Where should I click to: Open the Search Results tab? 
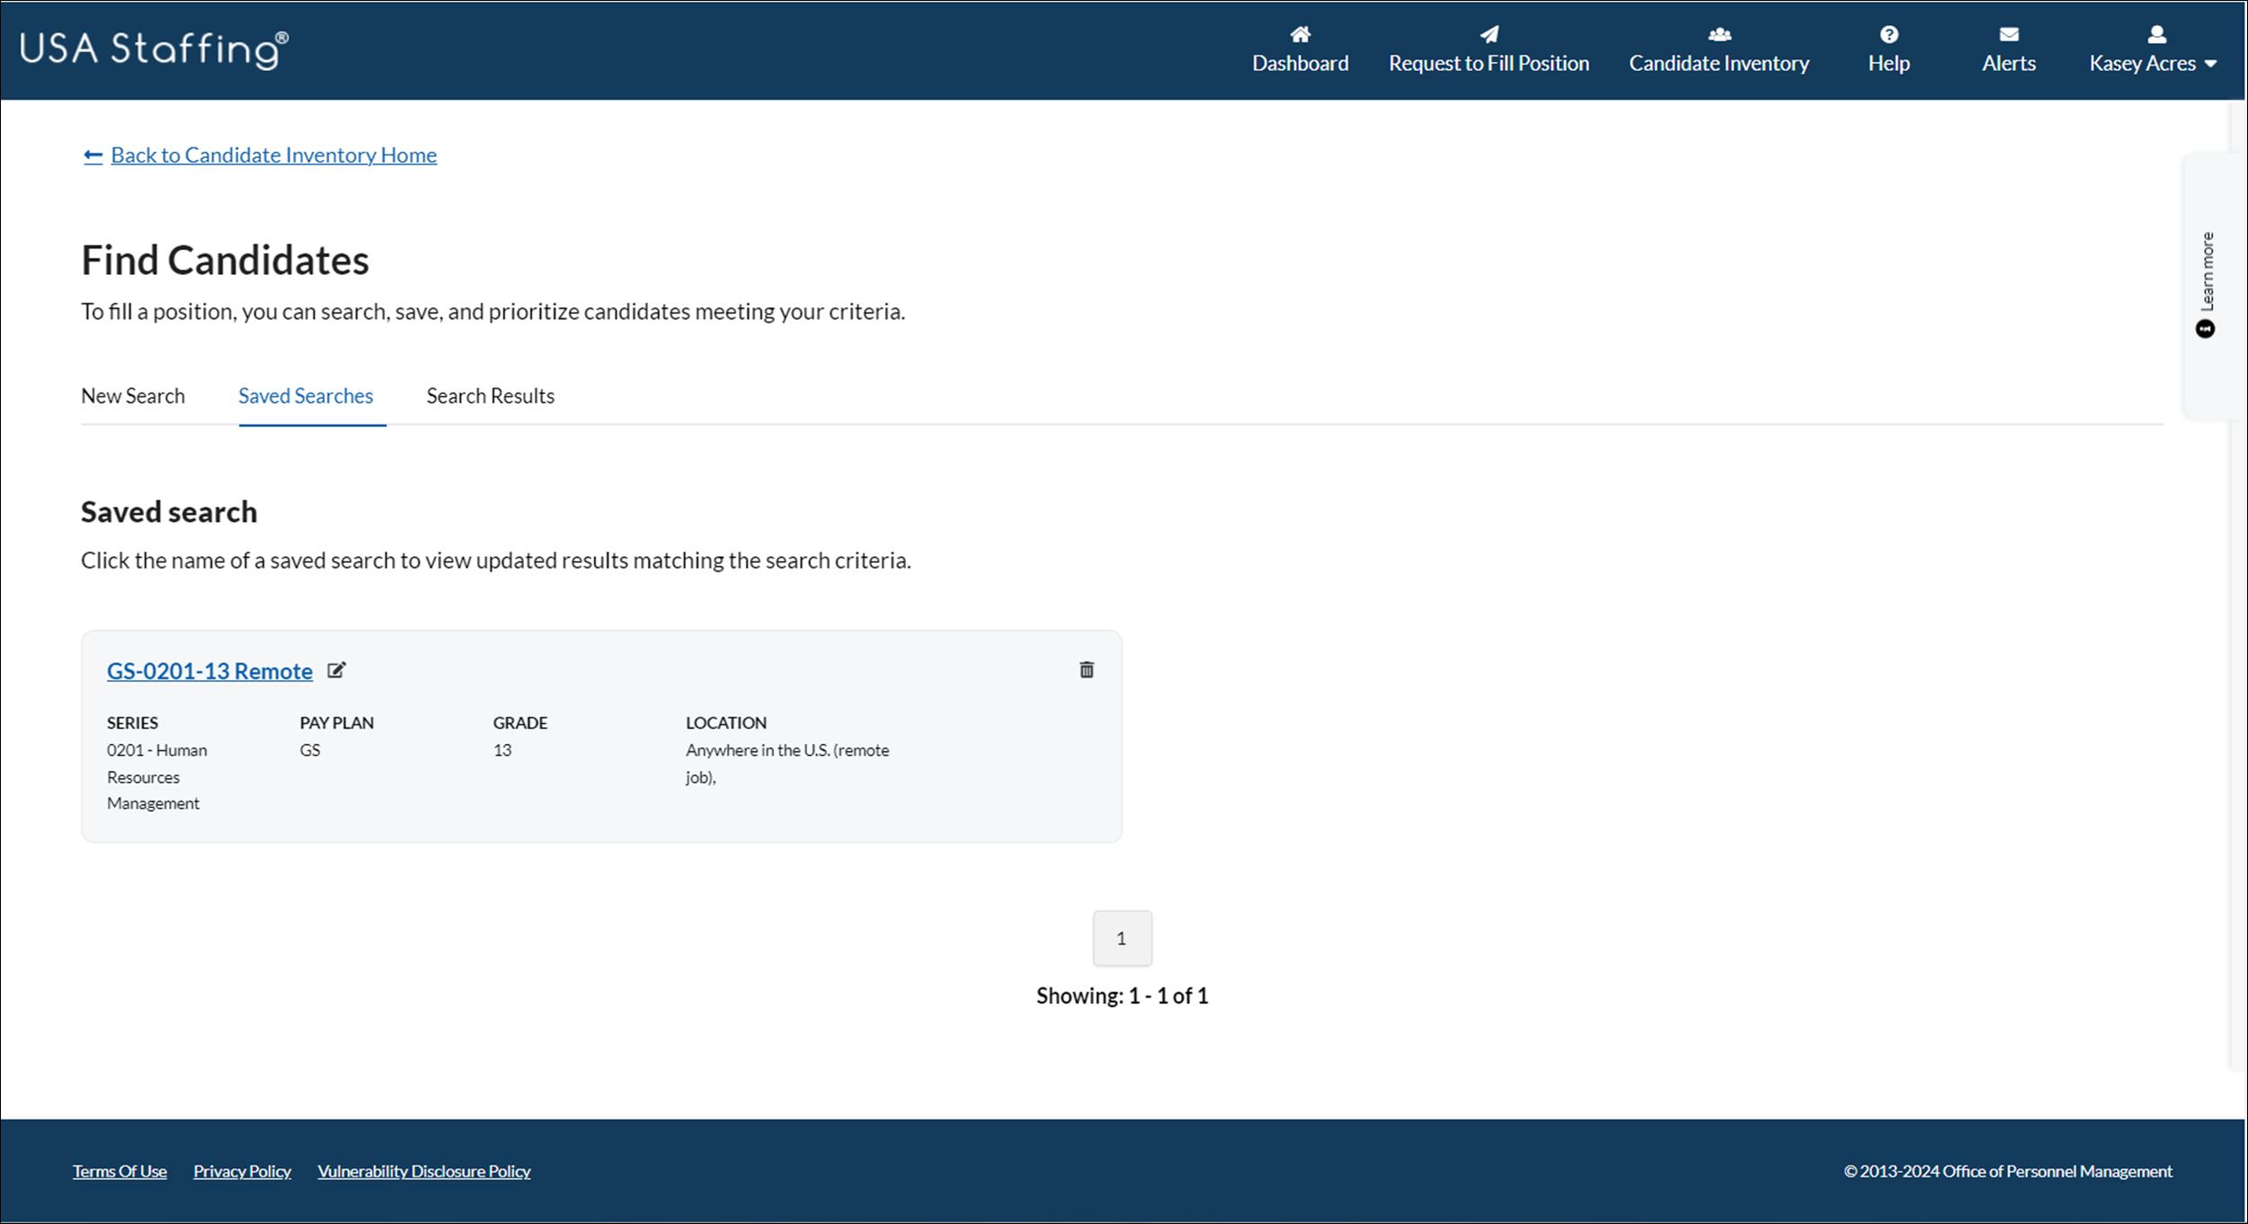tap(490, 395)
